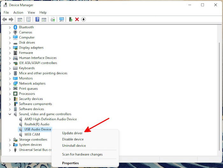223x168 pixels.
Task: Click the Bluetooth category icon
Action: coord(15,27)
